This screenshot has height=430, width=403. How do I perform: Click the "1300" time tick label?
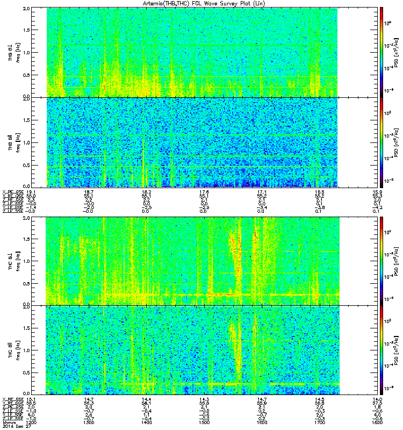tap(89, 423)
